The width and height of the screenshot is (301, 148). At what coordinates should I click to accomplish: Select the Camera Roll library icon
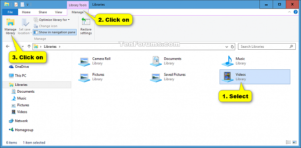(x=84, y=62)
